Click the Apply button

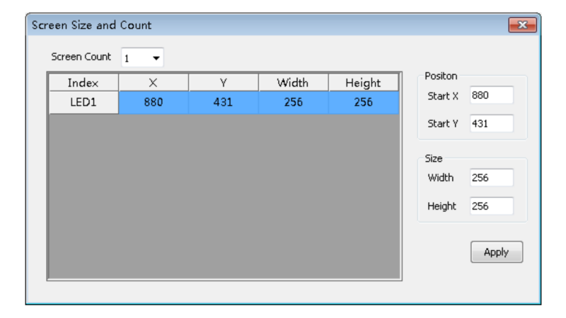pos(497,252)
